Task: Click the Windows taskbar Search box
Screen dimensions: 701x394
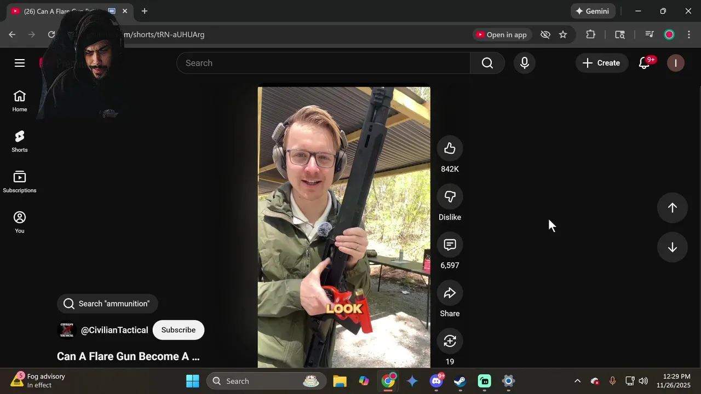Action: 266,381
